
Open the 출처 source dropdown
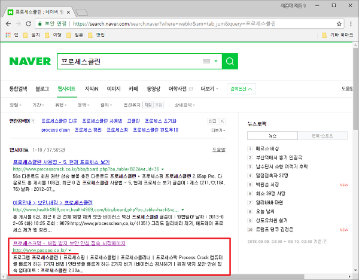pyautogui.click(x=107, y=105)
